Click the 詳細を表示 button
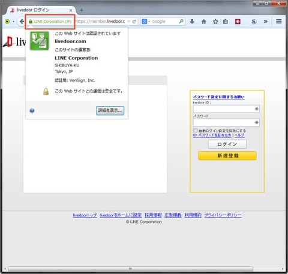 tap(110, 110)
